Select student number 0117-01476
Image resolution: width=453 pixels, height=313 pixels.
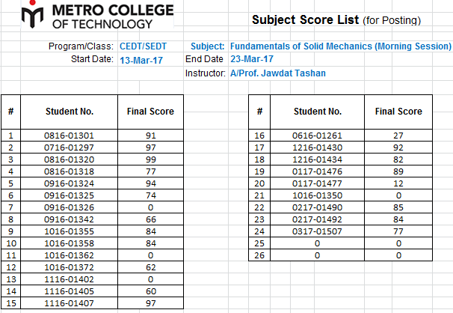pyautogui.click(x=317, y=171)
